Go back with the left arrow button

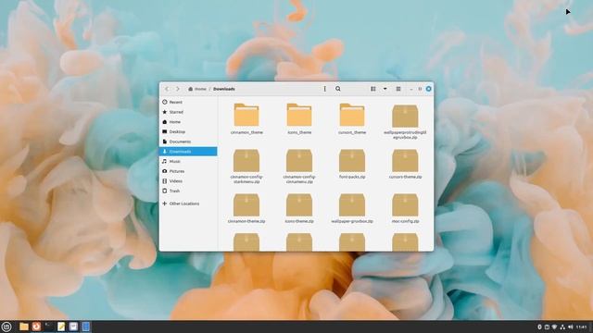coord(167,89)
